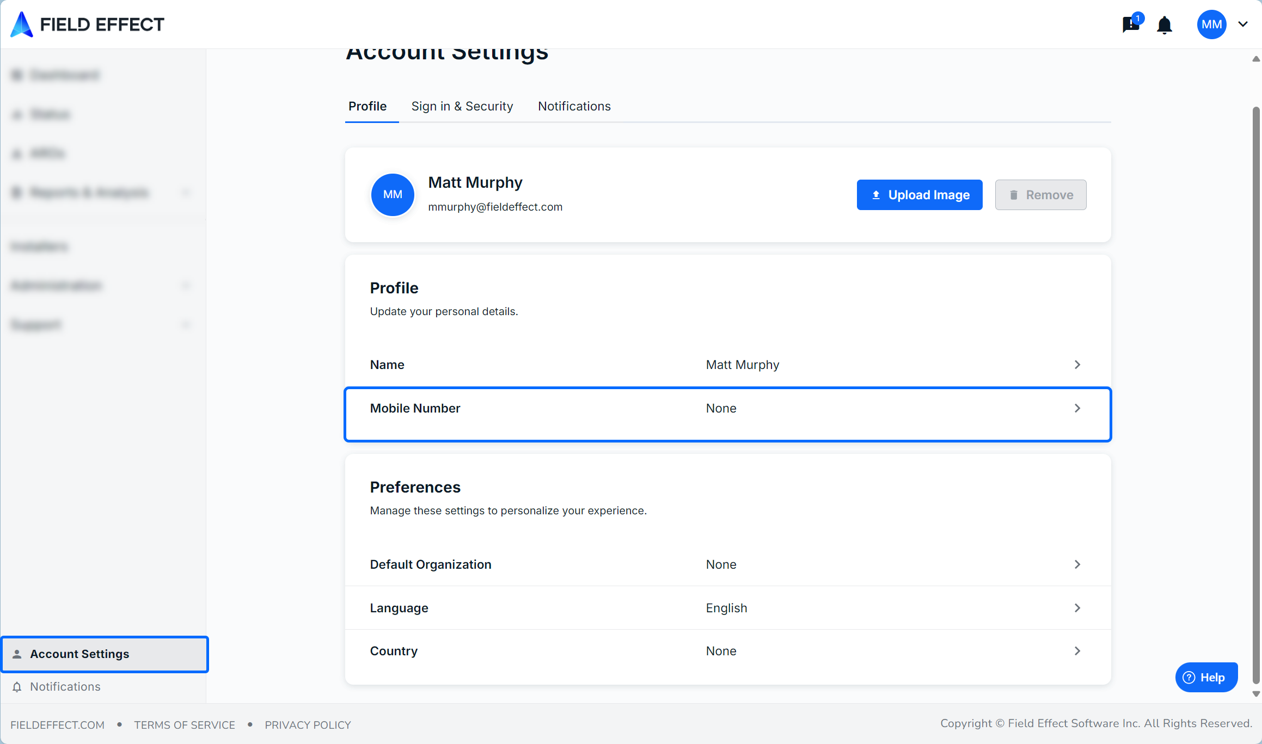Open the Terms of Service link
This screenshot has height=744, width=1262.
click(x=185, y=725)
